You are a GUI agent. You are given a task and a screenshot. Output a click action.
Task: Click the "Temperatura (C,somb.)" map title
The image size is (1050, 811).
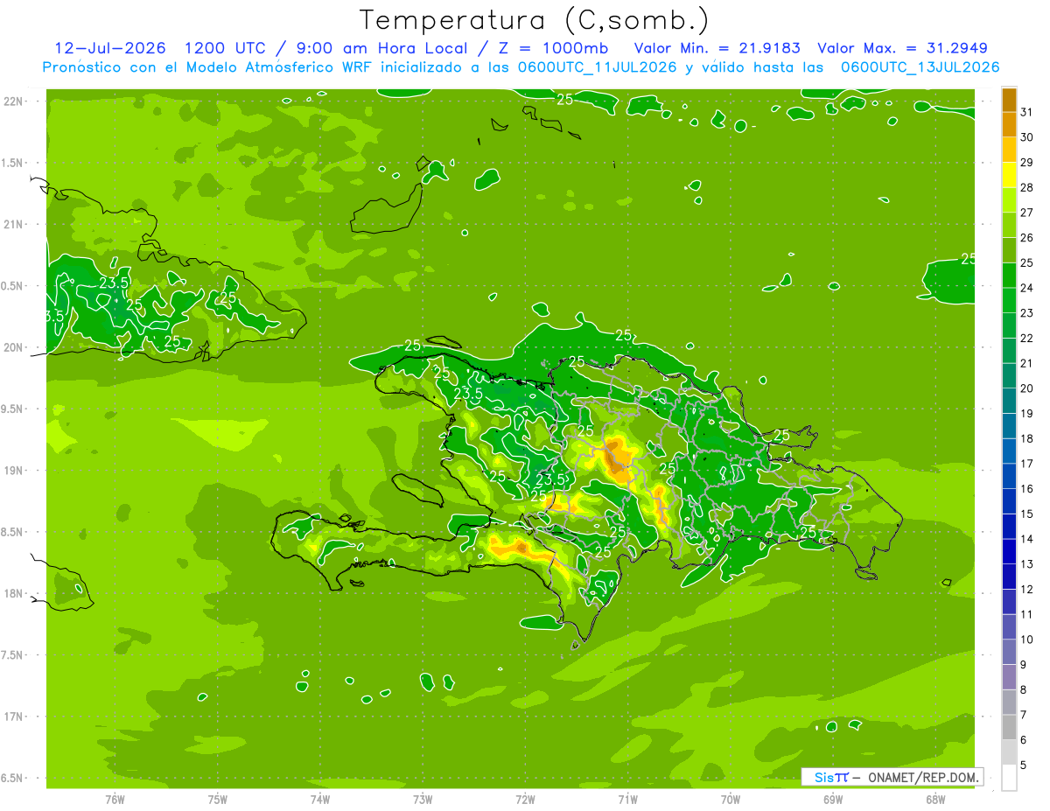(535, 20)
